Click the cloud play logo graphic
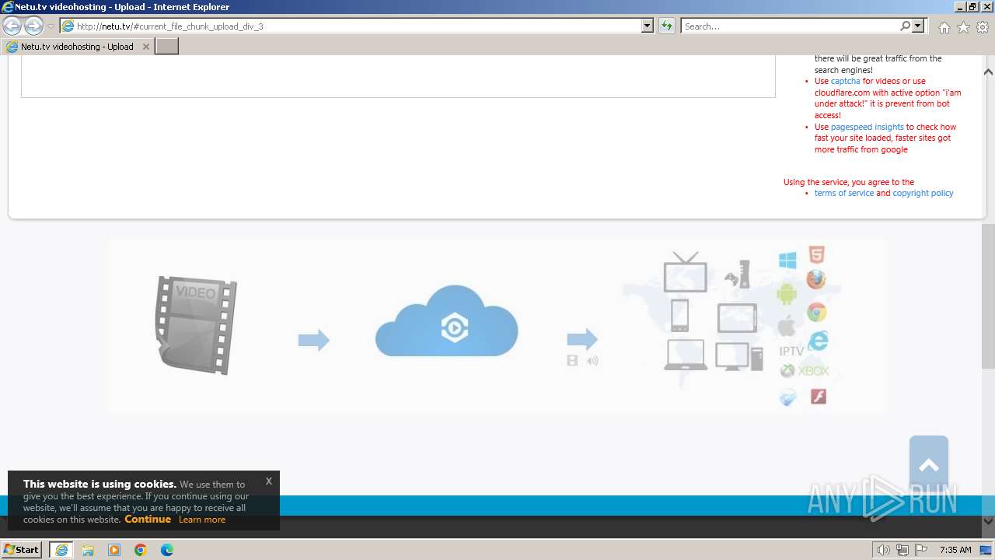The width and height of the screenshot is (995, 560). click(447, 321)
